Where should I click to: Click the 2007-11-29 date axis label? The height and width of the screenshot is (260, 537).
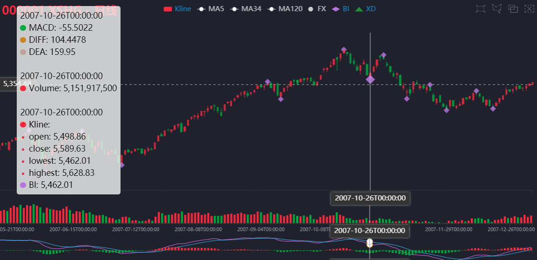pyautogui.click(x=449, y=229)
